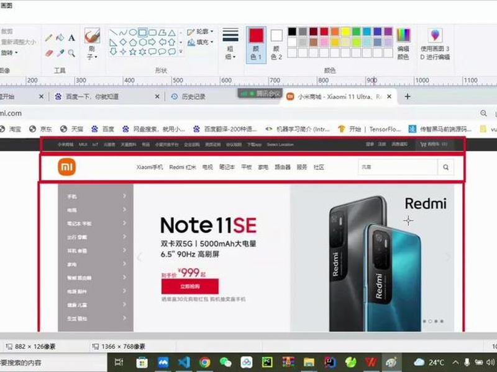Screen dimensions: 497x372
Task: Click the Xiaomi手机 navigation link
Action: [150, 167]
